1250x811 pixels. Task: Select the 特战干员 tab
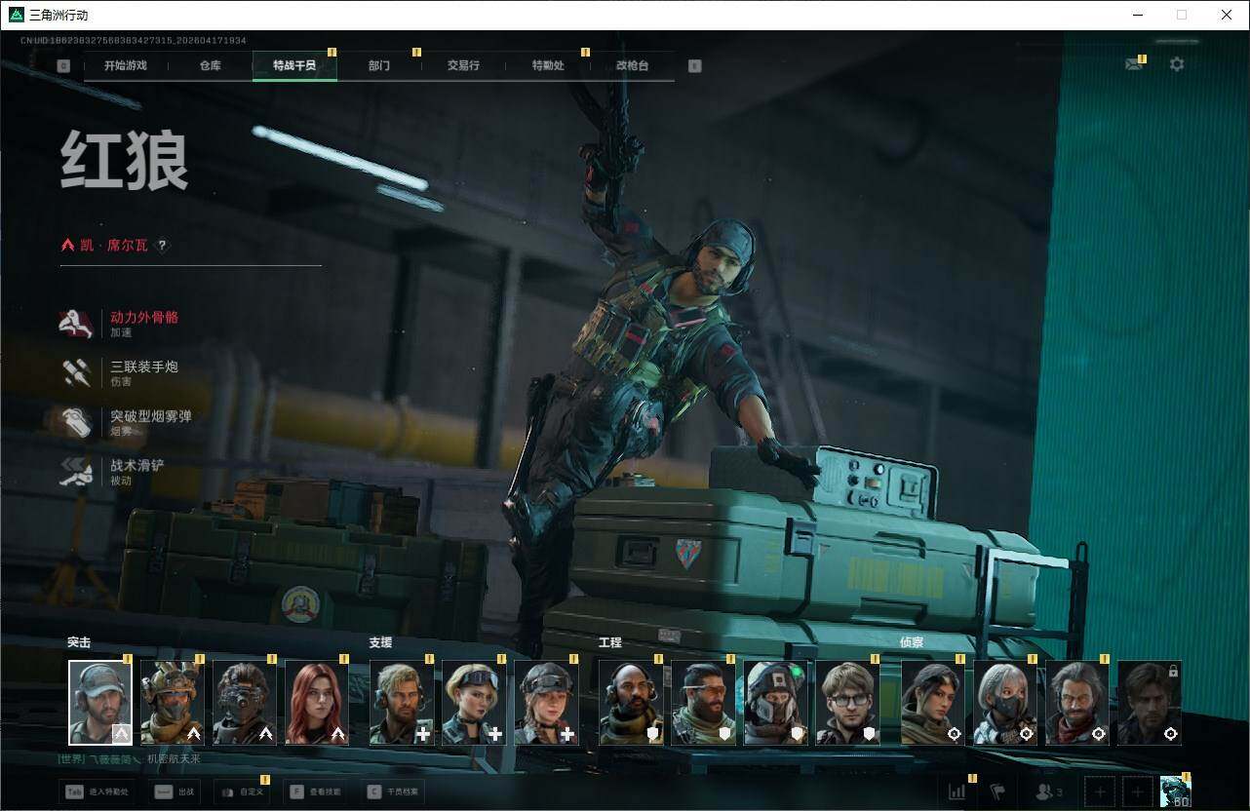tap(294, 65)
